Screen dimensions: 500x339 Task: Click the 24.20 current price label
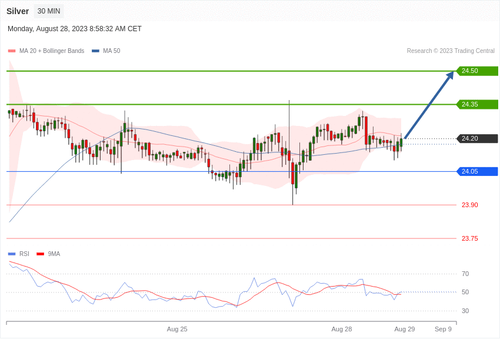click(x=478, y=138)
